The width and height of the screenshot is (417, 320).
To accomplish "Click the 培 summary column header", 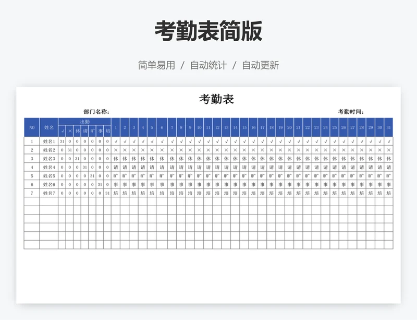I will (107, 131).
